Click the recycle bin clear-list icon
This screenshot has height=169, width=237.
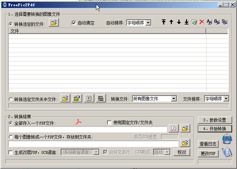(194, 22)
